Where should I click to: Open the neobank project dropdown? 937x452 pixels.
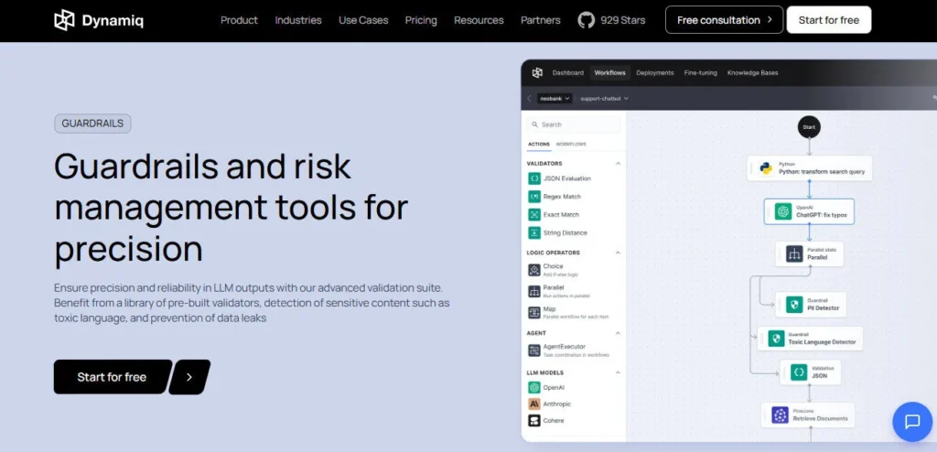coord(555,99)
